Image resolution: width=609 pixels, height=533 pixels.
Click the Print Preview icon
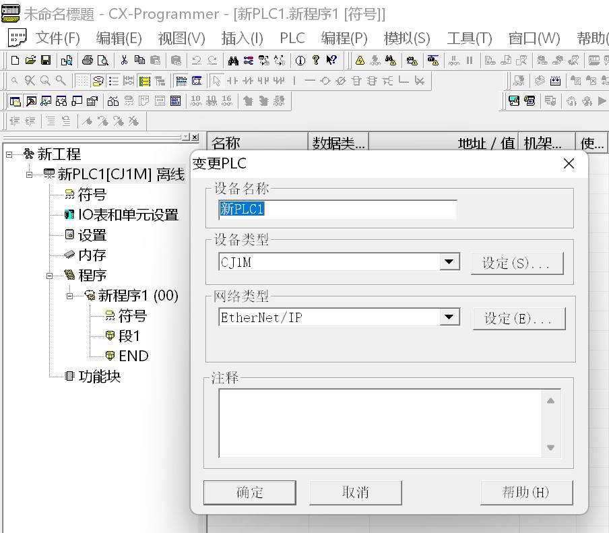(x=103, y=60)
